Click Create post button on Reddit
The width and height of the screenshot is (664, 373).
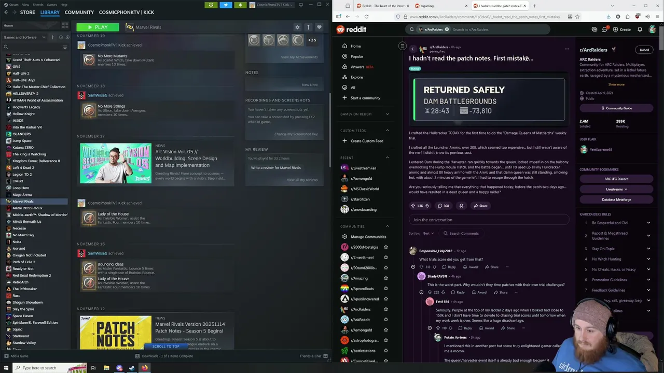coord(621,30)
